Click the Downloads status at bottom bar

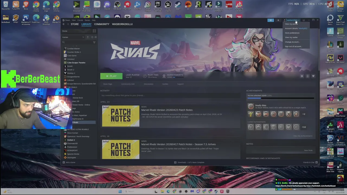[189, 162]
